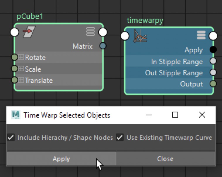Select the pCube1 node title label
This screenshot has width=222, height=177.
30,16
